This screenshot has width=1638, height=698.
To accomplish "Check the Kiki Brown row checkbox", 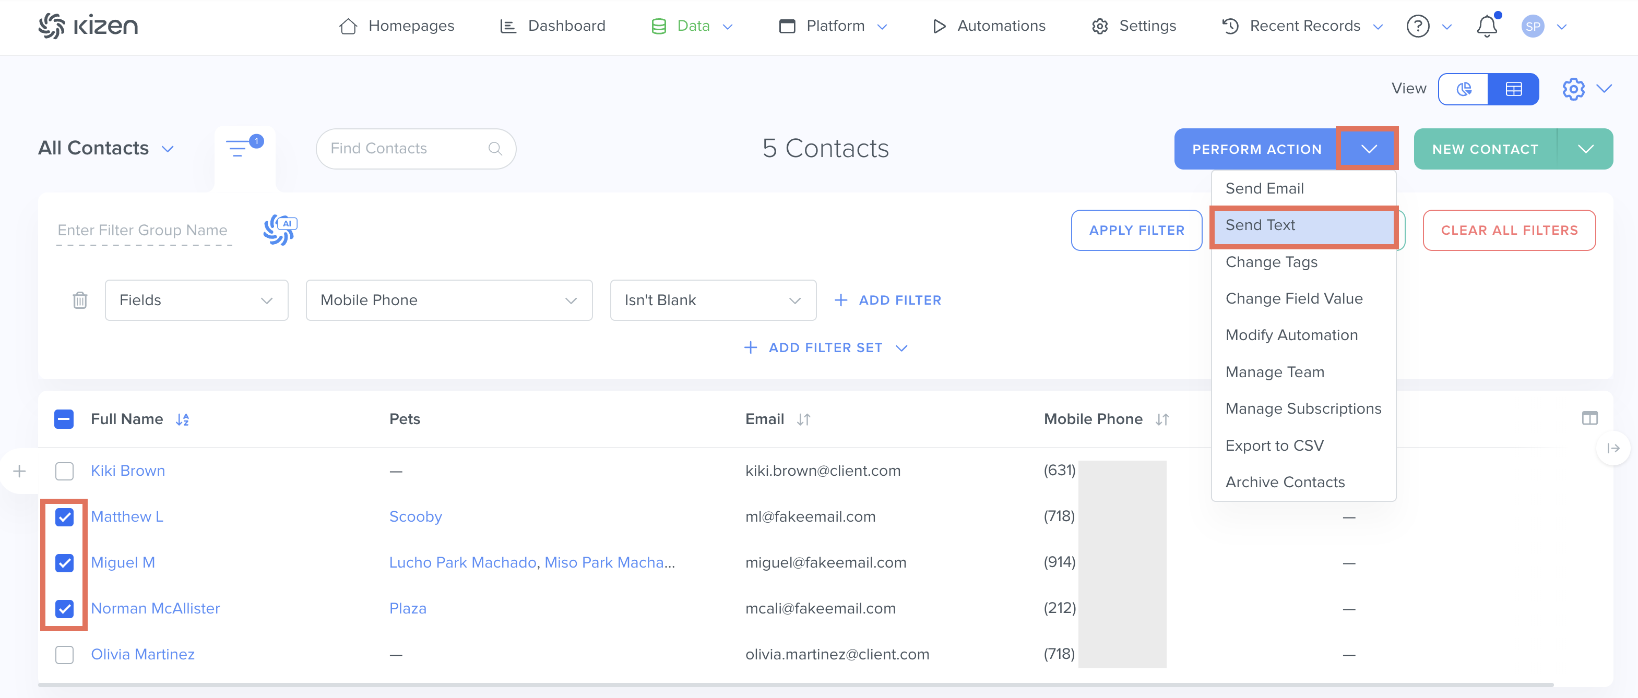I will coord(64,471).
